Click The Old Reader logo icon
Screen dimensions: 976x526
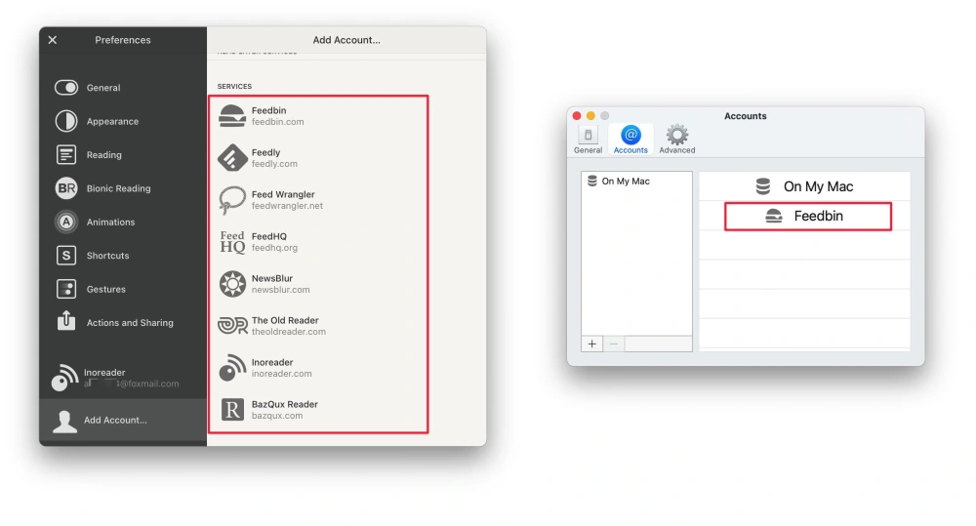tap(232, 325)
